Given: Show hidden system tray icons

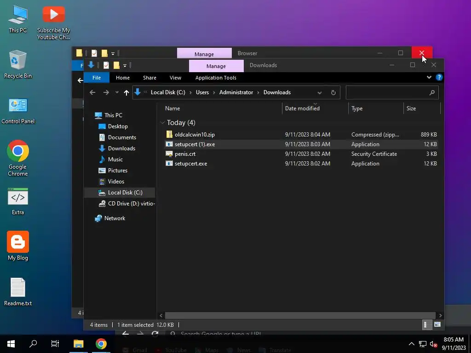Looking at the screenshot, I should click(412, 344).
